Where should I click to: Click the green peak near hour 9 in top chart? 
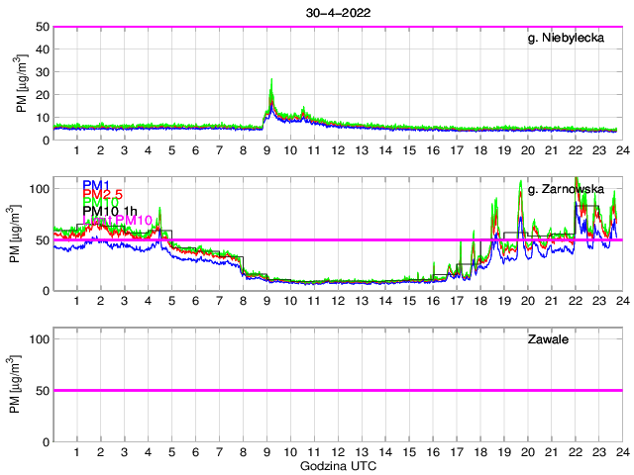pyautogui.click(x=271, y=82)
